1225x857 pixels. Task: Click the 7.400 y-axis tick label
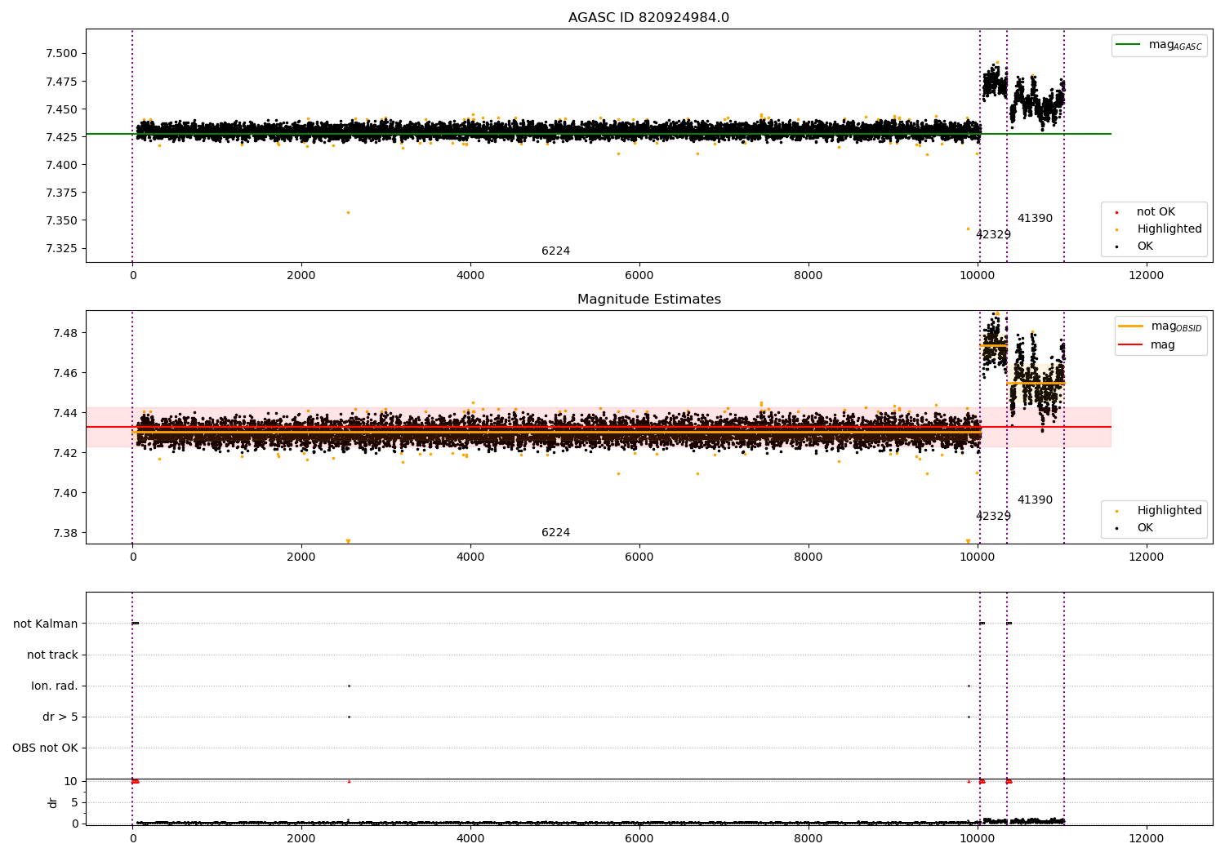(x=61, y=165)
